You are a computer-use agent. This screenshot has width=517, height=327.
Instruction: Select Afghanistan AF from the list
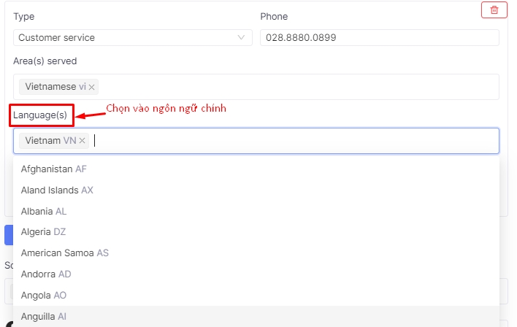256,169
